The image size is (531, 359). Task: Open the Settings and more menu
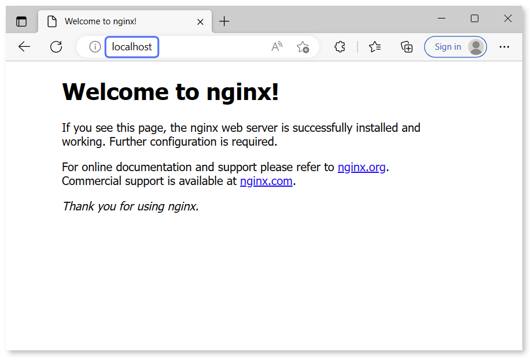[x=504, y=47]
